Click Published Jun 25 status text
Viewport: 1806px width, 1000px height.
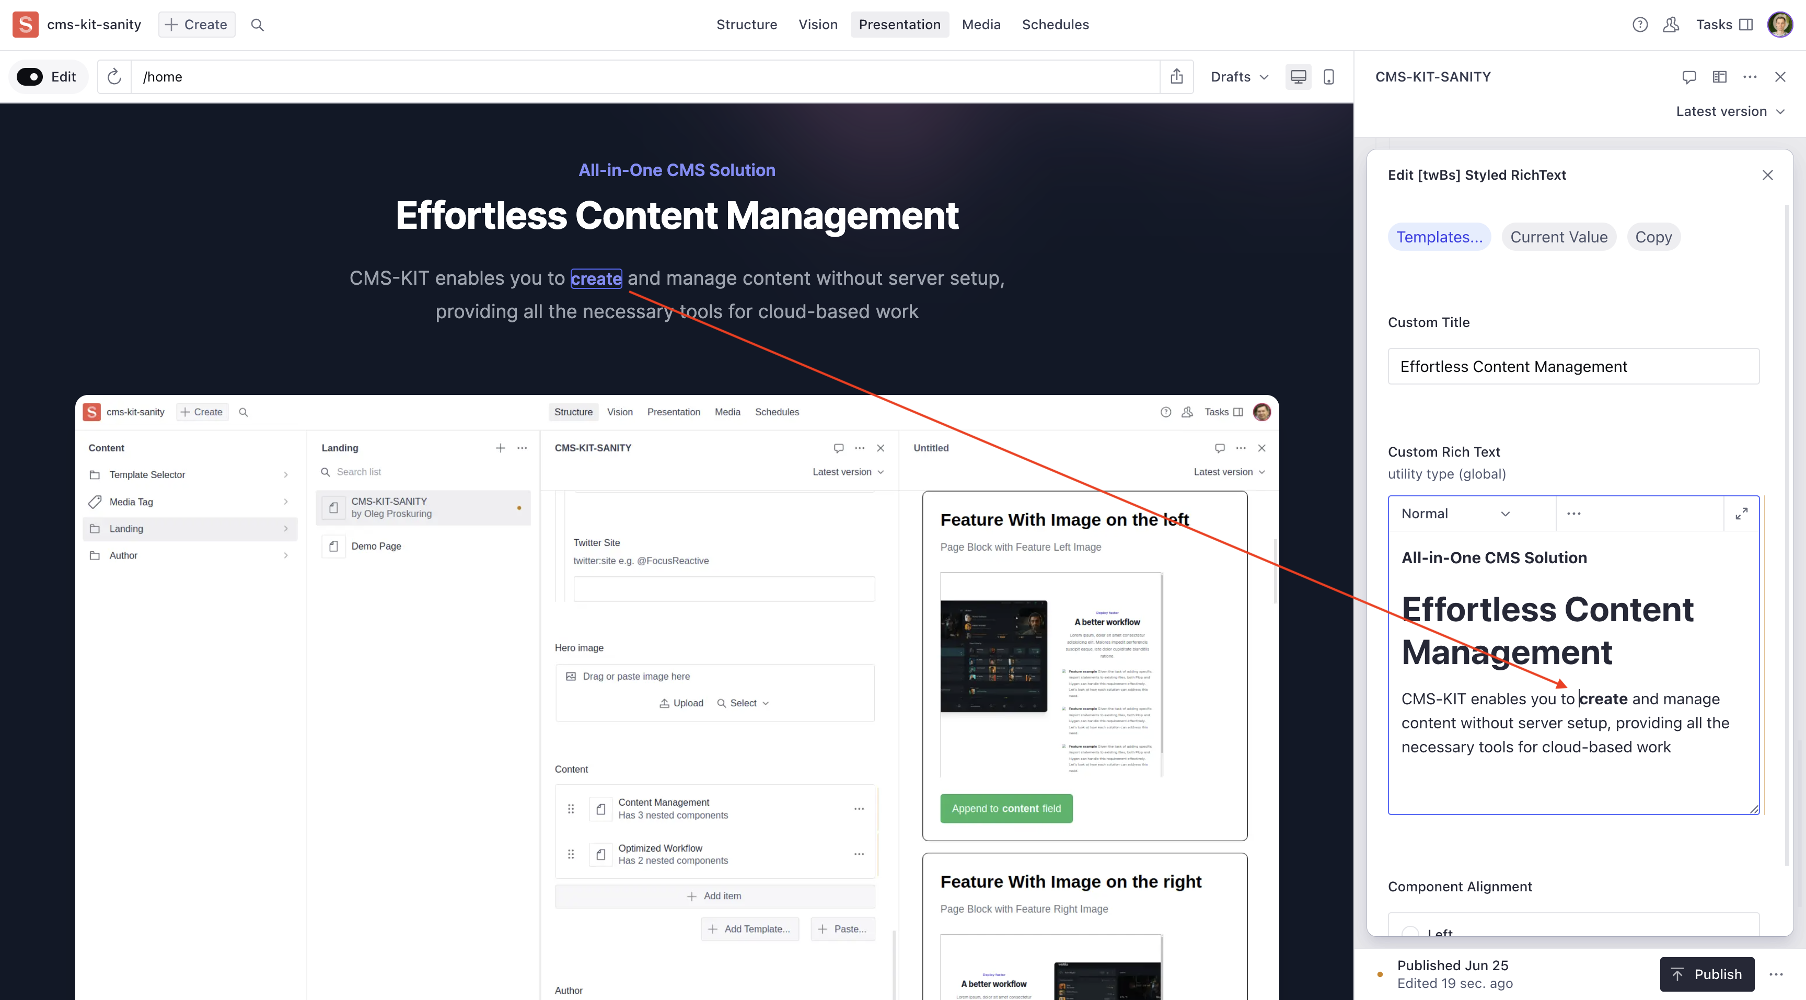pos(1452,965)
